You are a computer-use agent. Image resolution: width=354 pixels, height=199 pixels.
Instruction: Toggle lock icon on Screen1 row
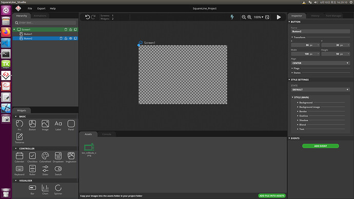(71, 30)
